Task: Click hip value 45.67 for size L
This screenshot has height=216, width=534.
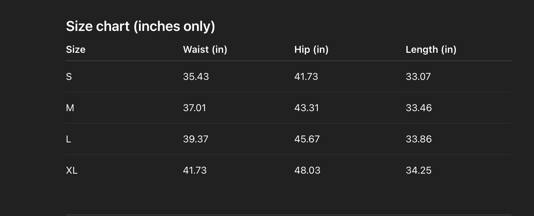Action: (x=307, y=139)
